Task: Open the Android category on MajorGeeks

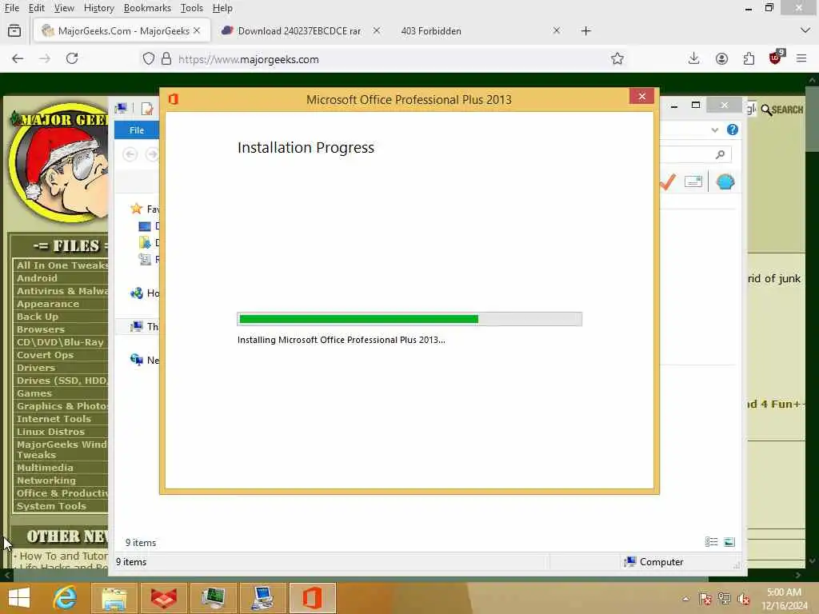Action: tap(37, 278)
